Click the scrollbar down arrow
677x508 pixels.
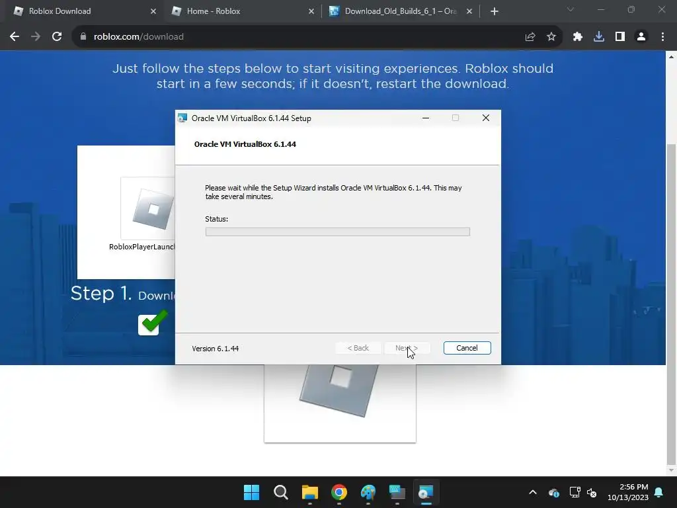tap(672, 470)
